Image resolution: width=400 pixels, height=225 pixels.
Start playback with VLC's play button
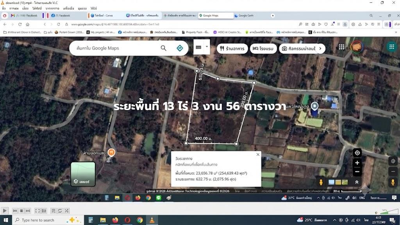5,211
